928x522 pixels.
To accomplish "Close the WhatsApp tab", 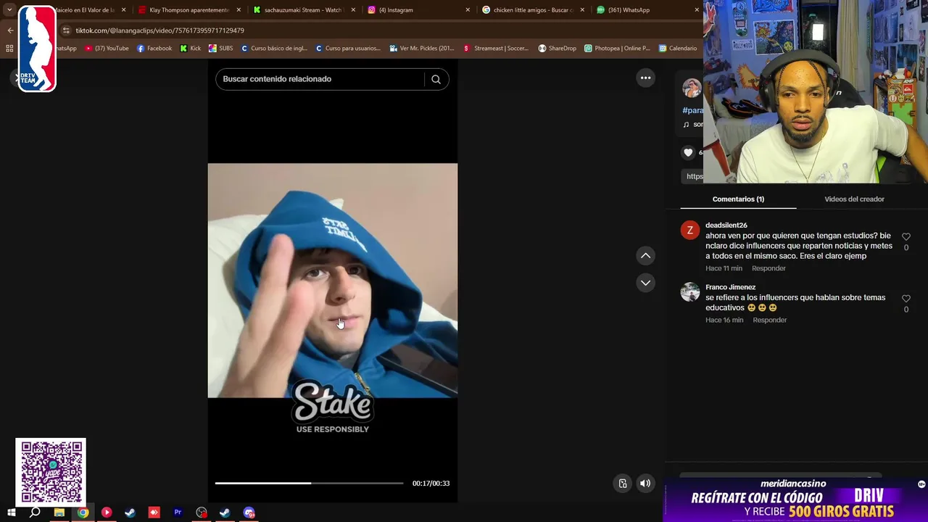I will click(x=697, y=10).
